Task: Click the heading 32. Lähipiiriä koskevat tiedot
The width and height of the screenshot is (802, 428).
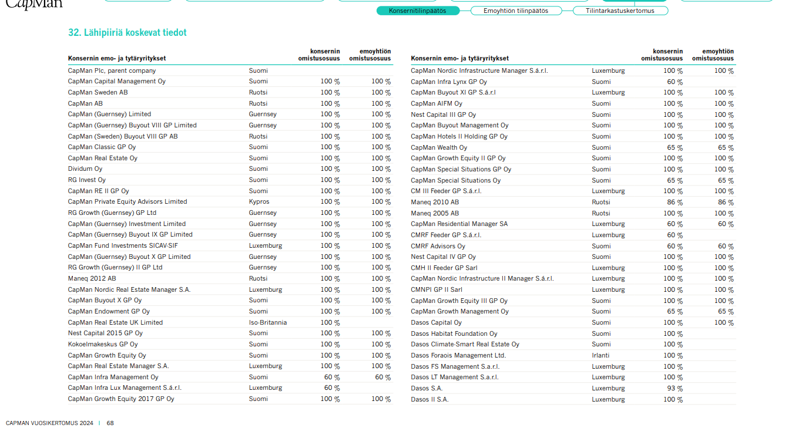Action: (127, 33)
